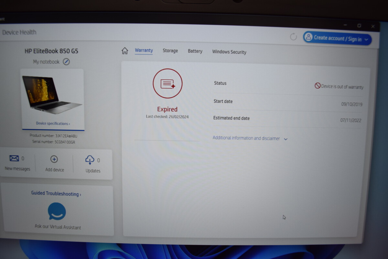Click the Last checked: 26/02/2024 text
Screen dimensions: 388x259
pos(167,117)
